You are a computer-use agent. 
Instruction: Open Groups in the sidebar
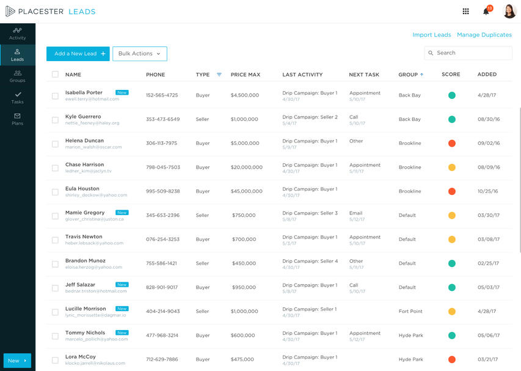17,76
